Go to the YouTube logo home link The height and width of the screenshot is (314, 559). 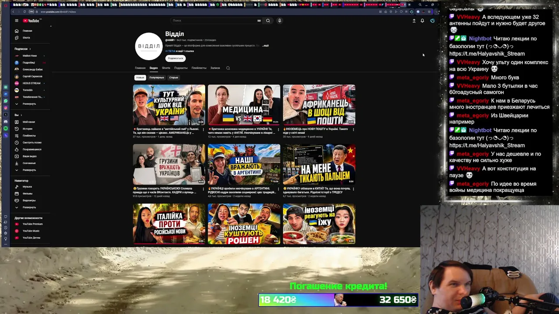(x=31, y=20)
